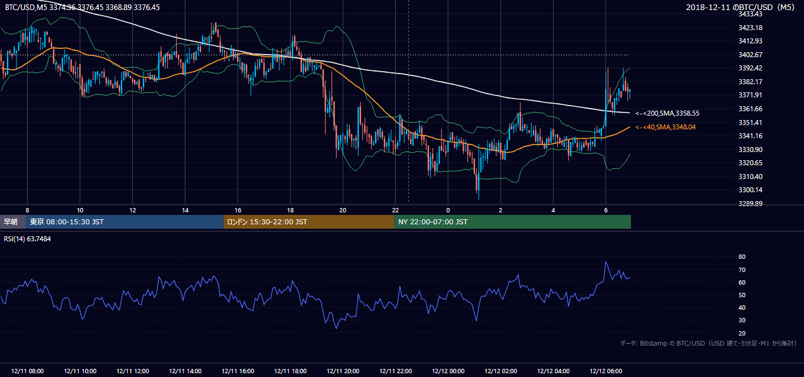Image resolution: width=804 pixels, height=377 pixels.
Task: Click the Bitstamp data attribution text
Action: [708, 344]
